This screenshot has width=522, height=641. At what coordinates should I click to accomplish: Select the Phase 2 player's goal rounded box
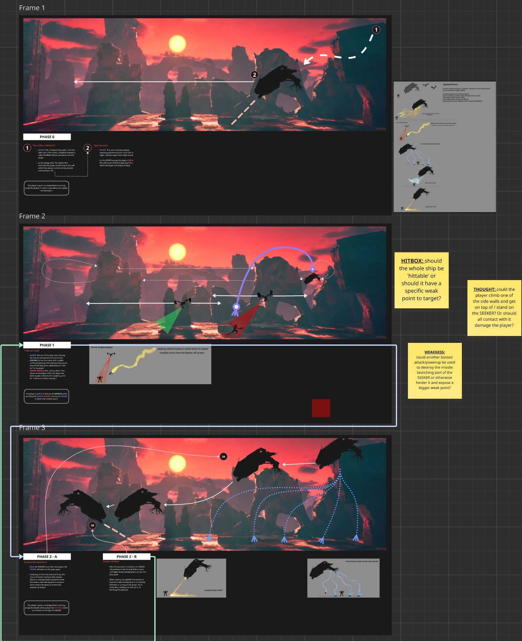[x=46, y=608]
